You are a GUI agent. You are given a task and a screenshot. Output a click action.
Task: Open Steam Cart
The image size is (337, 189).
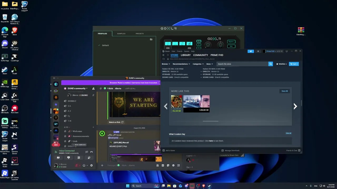[x=294, y=64]
